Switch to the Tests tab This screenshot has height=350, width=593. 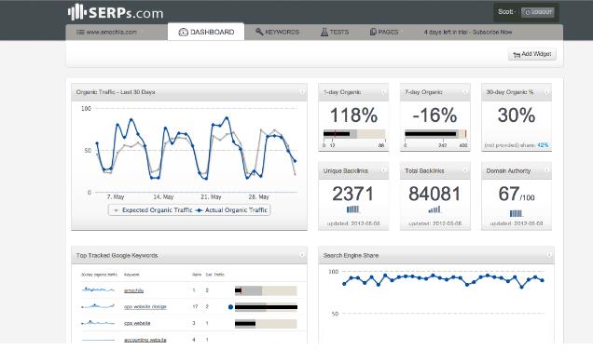tap(335, 32)
